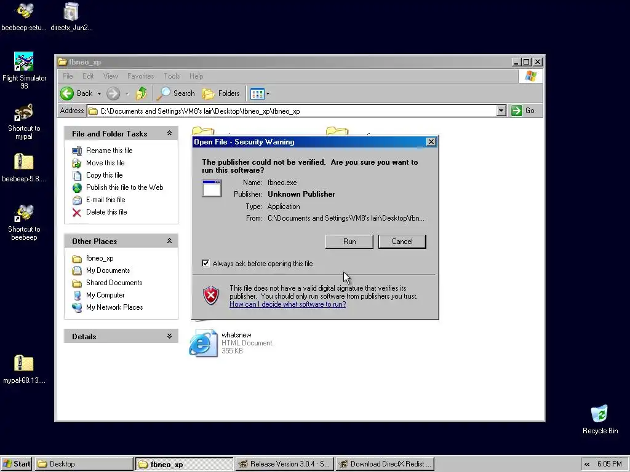The height and width of the screenshot is (472, 630).
Task: Click the Forward arrow icon in Explorer
Action: 113,93
